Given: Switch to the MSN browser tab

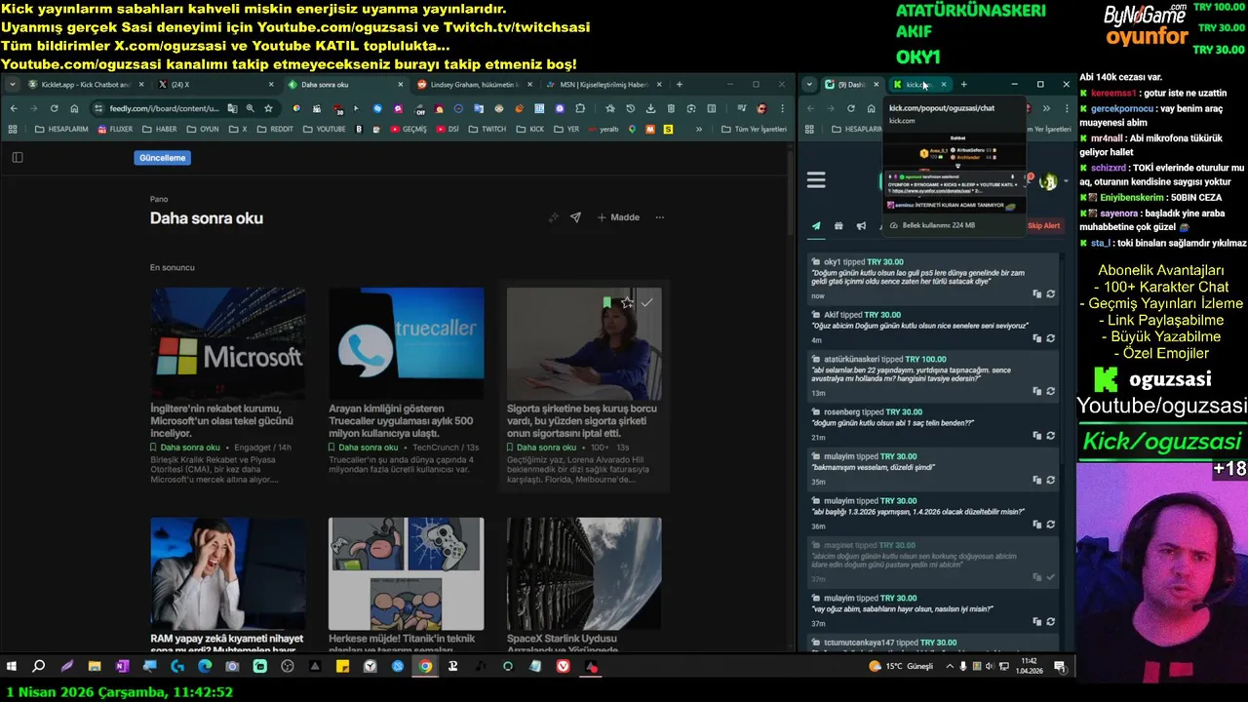Looking at the screenshot, I should [x=602, y=85].
